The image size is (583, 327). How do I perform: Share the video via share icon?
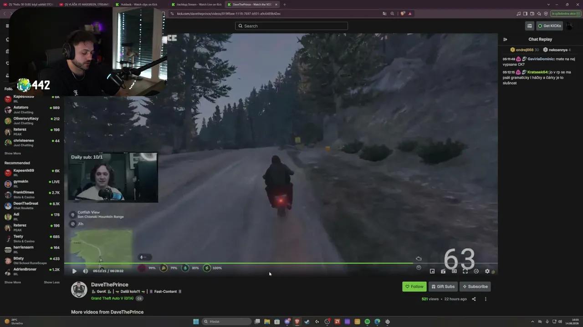pos(474,299)
